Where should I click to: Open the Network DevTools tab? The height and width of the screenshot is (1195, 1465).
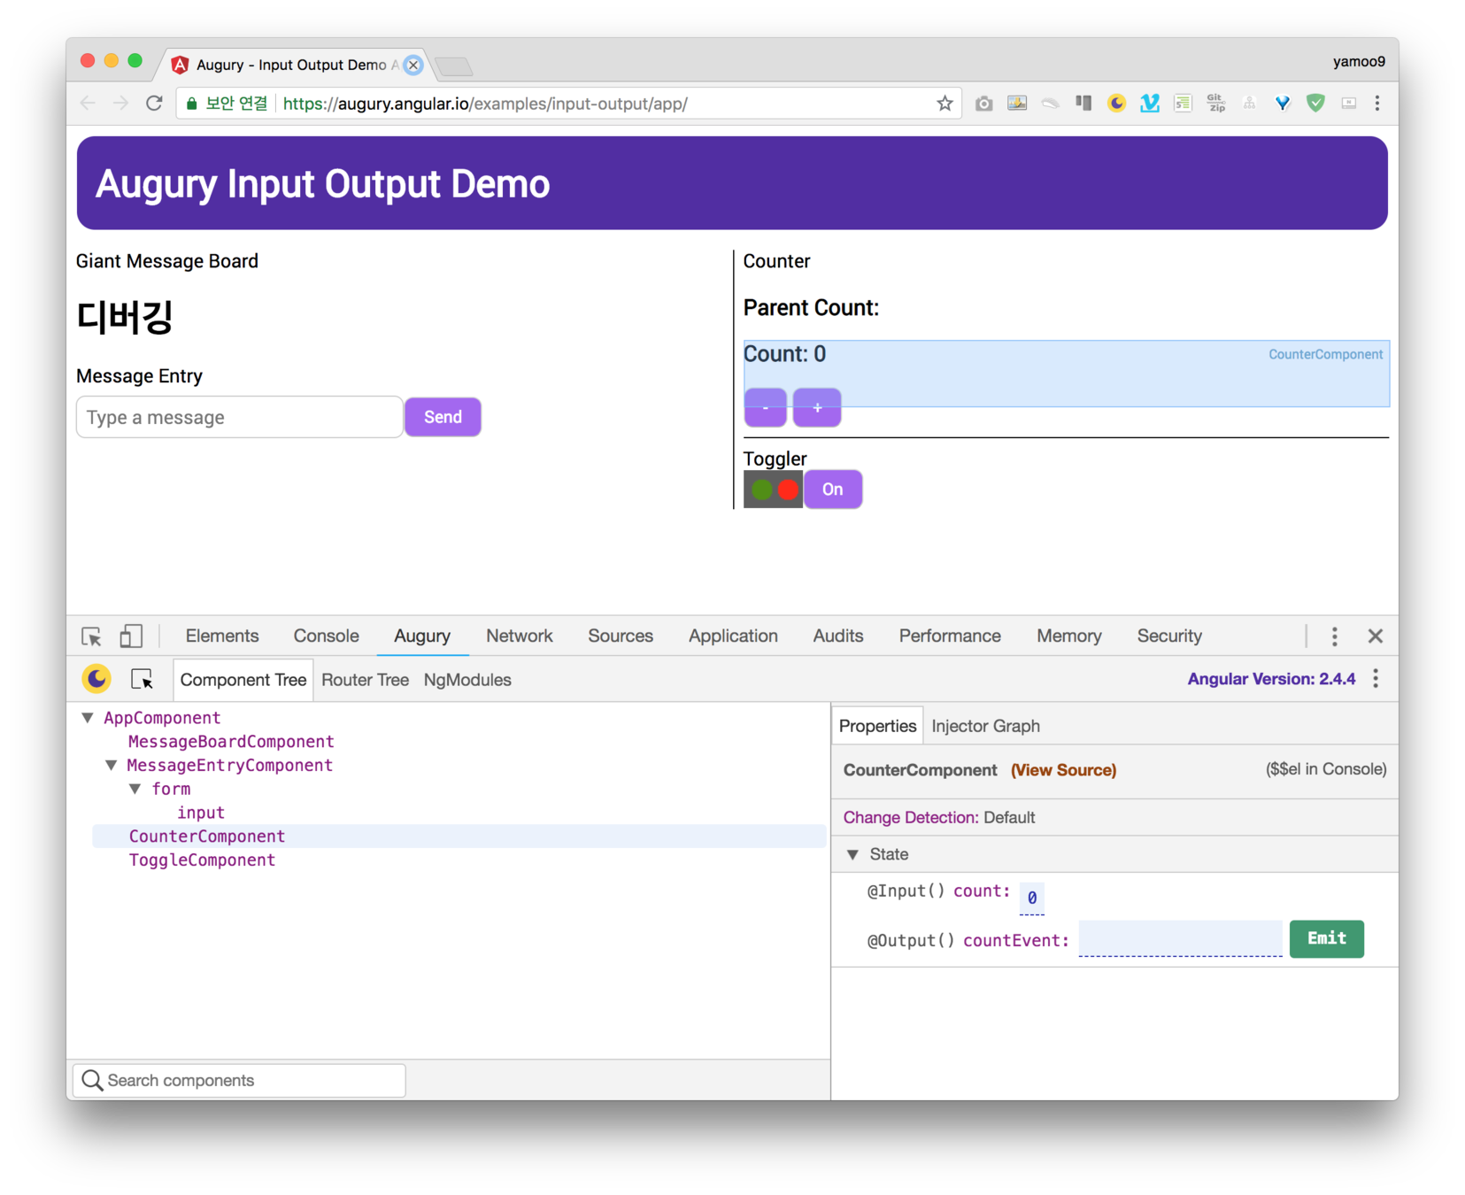[519, 636]
